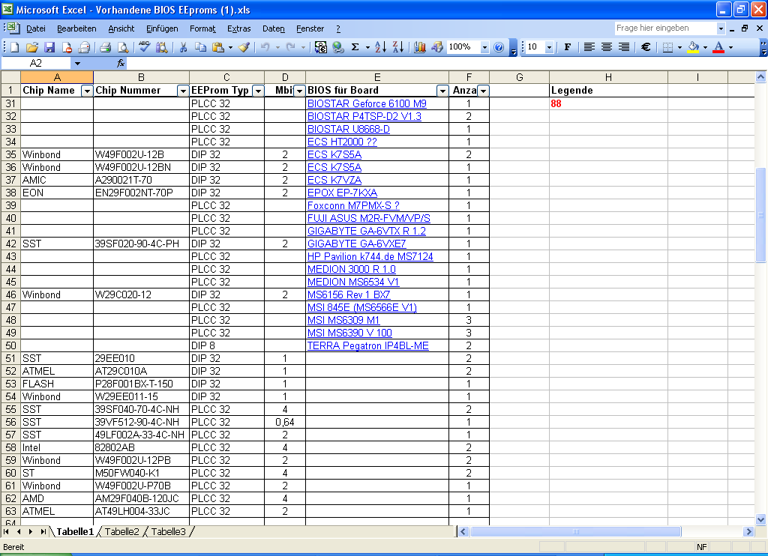Expand the zoom 100% dropdown

[484, 47]
